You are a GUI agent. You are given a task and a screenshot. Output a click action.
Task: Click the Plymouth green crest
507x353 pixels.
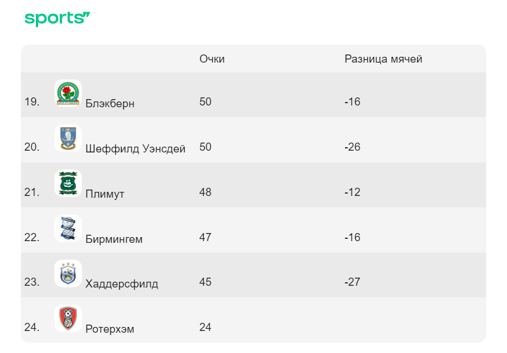click(x=68, y=183)
